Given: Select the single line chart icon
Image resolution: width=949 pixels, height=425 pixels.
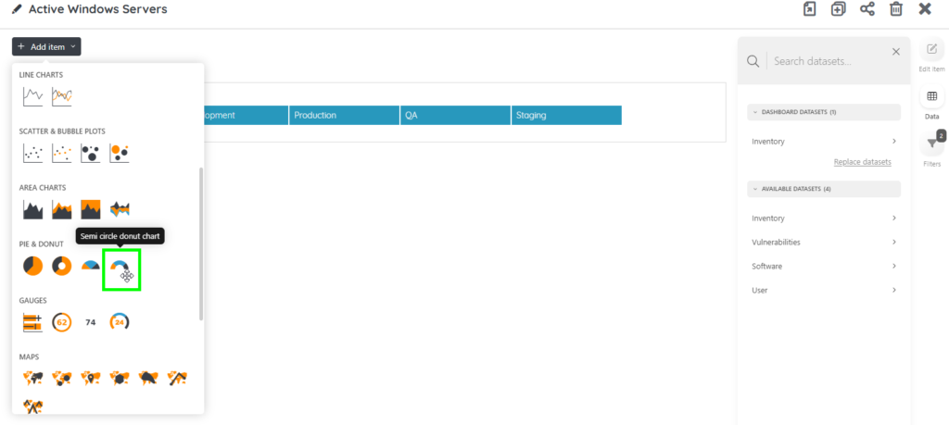Looking at the screenshot, I should pos(32,96).
